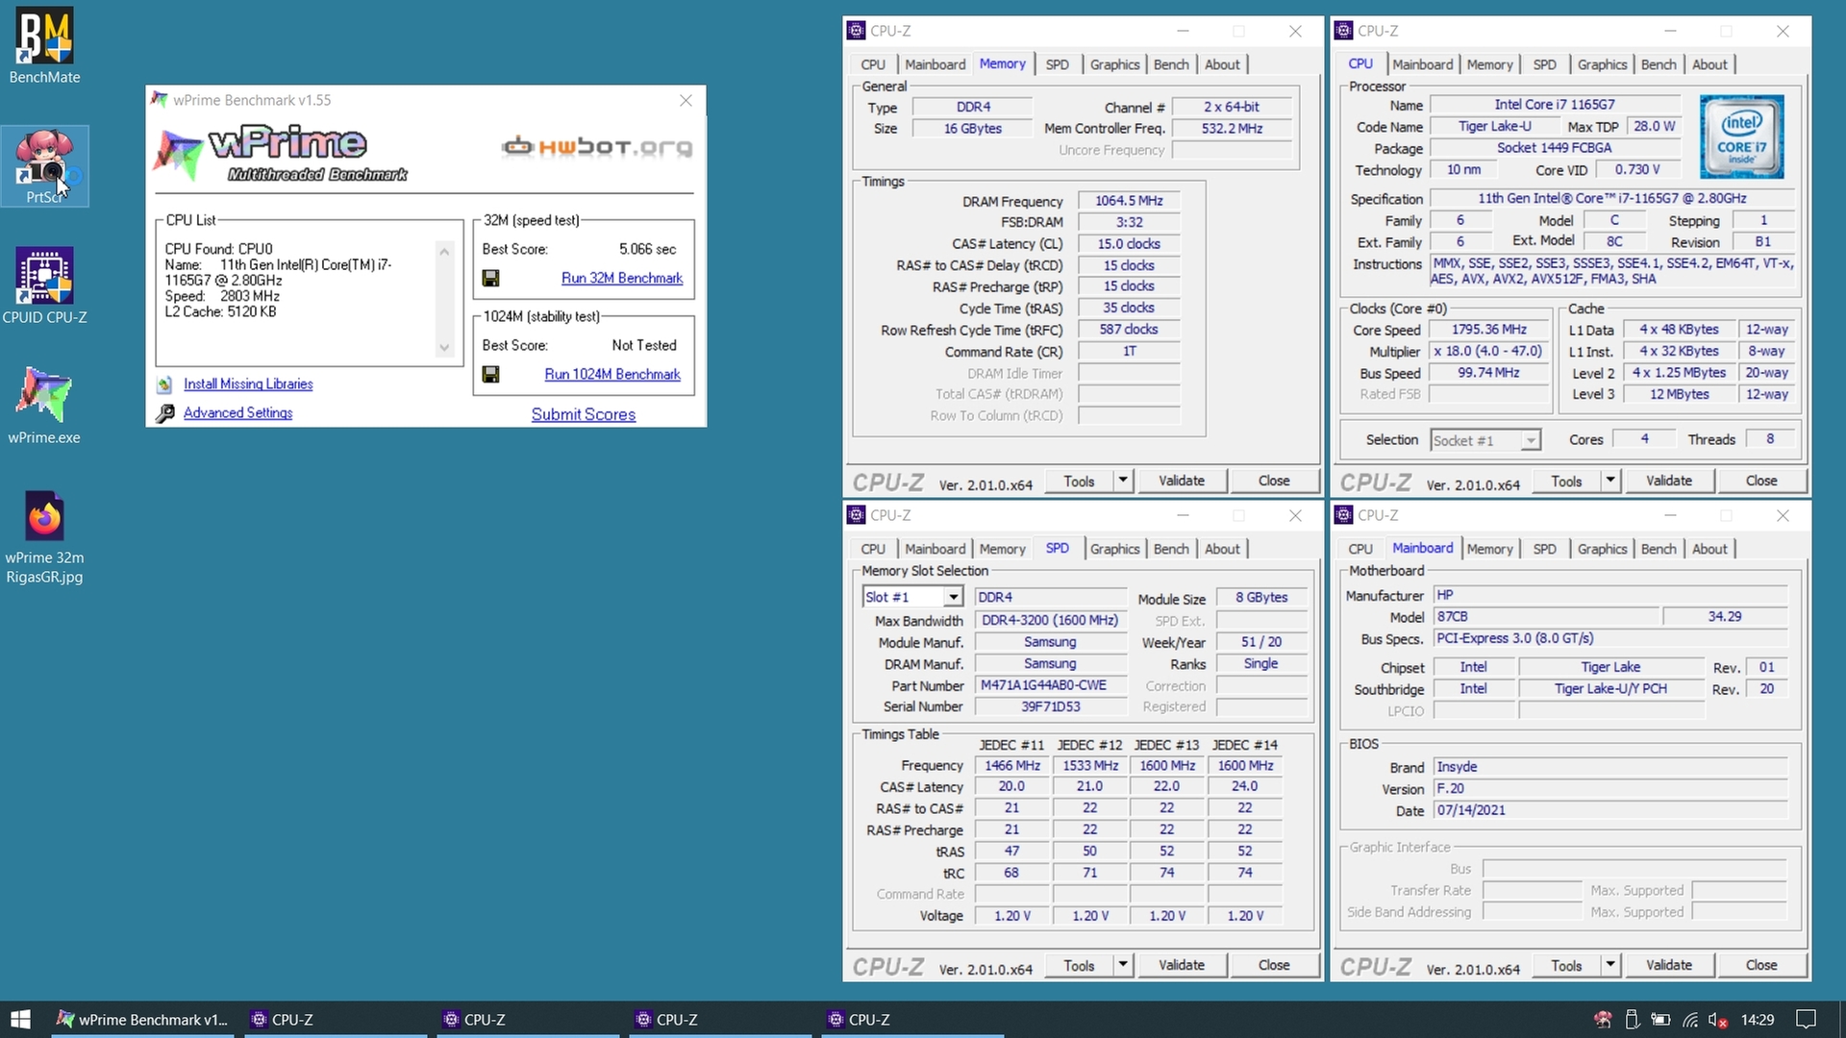This screenshot has width=1846, height=1038.
Task: Open the Slot #1 memory slot dropdown
Action: tap(912, 597)
